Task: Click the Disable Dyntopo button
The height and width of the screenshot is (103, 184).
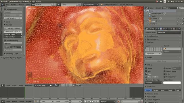Action: pyautogui.click(x=13, y=29)
